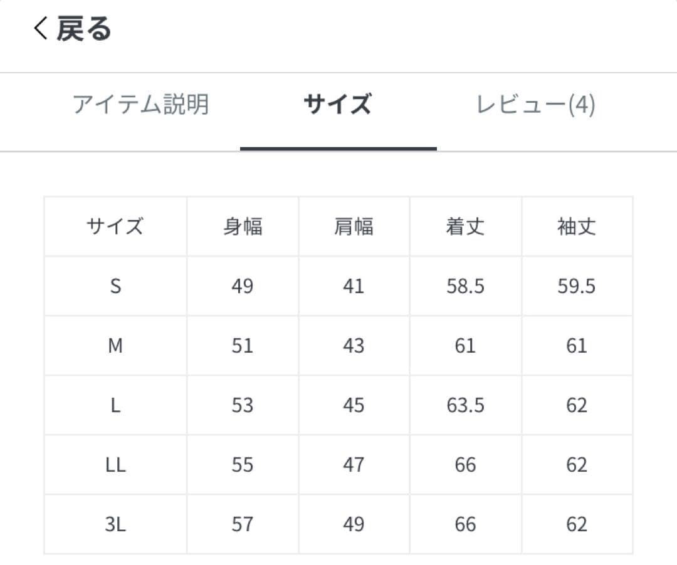Select the 袖丈 column header
677x565 pixels.
[577, 226]
